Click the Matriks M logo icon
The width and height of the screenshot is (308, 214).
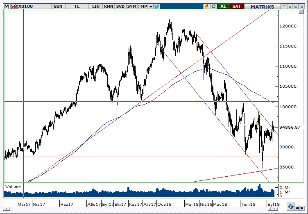pyautogui.click(x=7, y=6)
